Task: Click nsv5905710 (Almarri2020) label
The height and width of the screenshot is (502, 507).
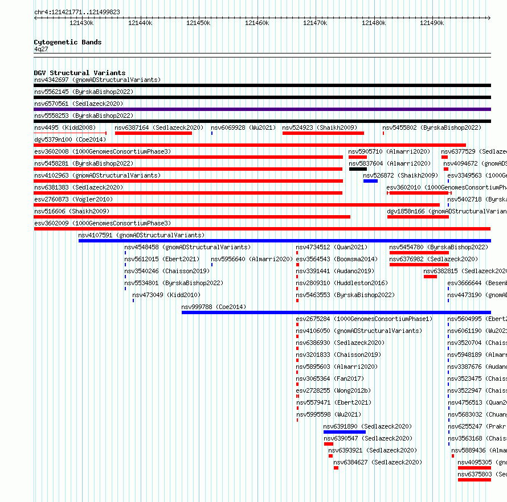Action: point(389,151)
